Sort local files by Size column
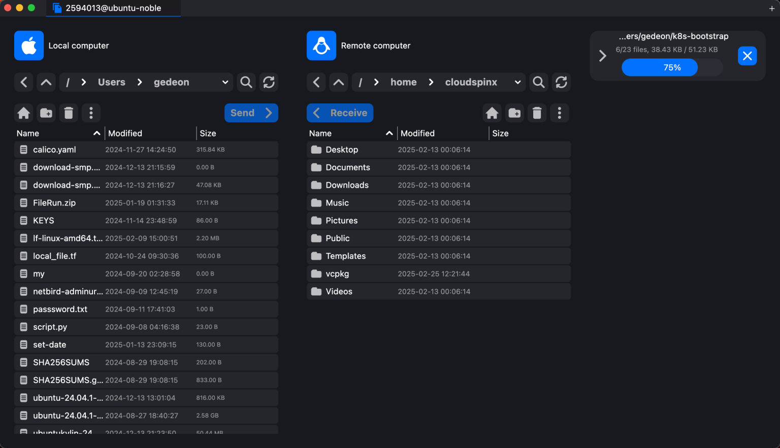780x448 pixels. click(x=208, y=133)
